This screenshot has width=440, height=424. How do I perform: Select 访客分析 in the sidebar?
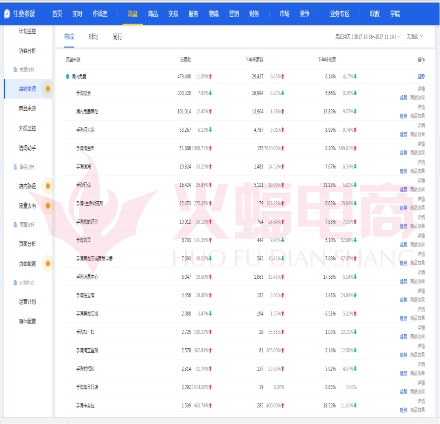click(x=28, y=51)
